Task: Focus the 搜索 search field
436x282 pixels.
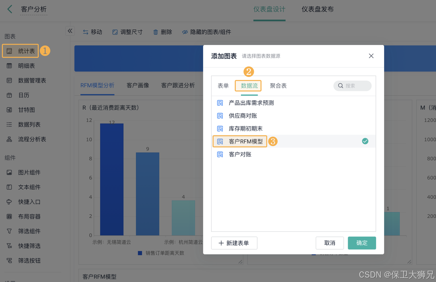Action: (352, 86)
